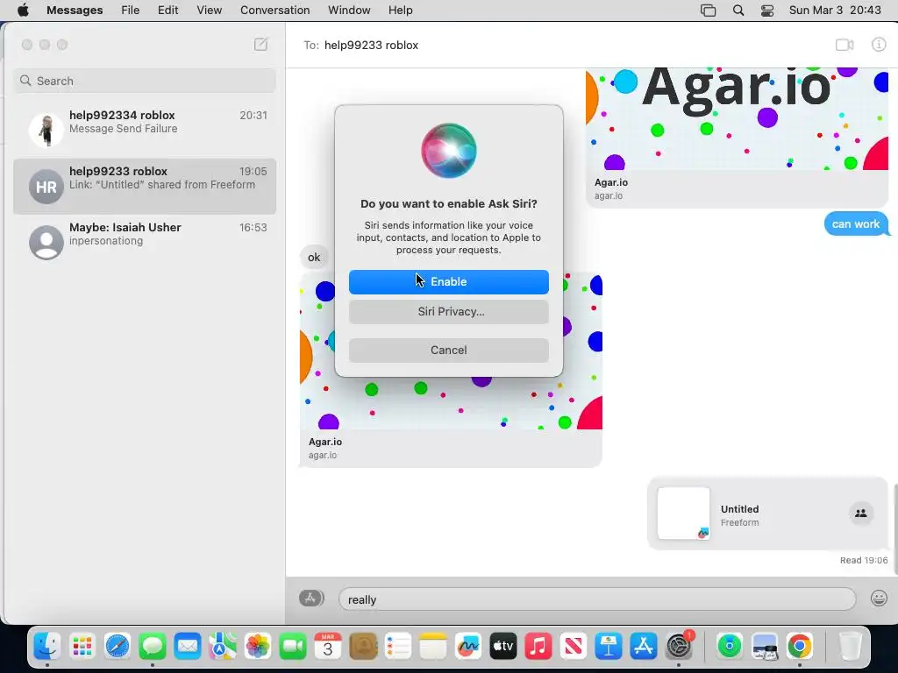Open the Apple menu
The width and height of the screenshot is (898, 673).
click(x=23, y=11)
